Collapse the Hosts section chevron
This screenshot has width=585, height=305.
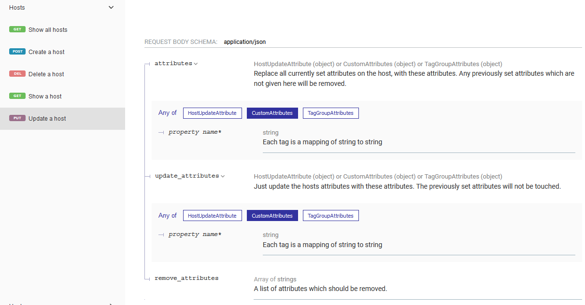pos(111,8)
